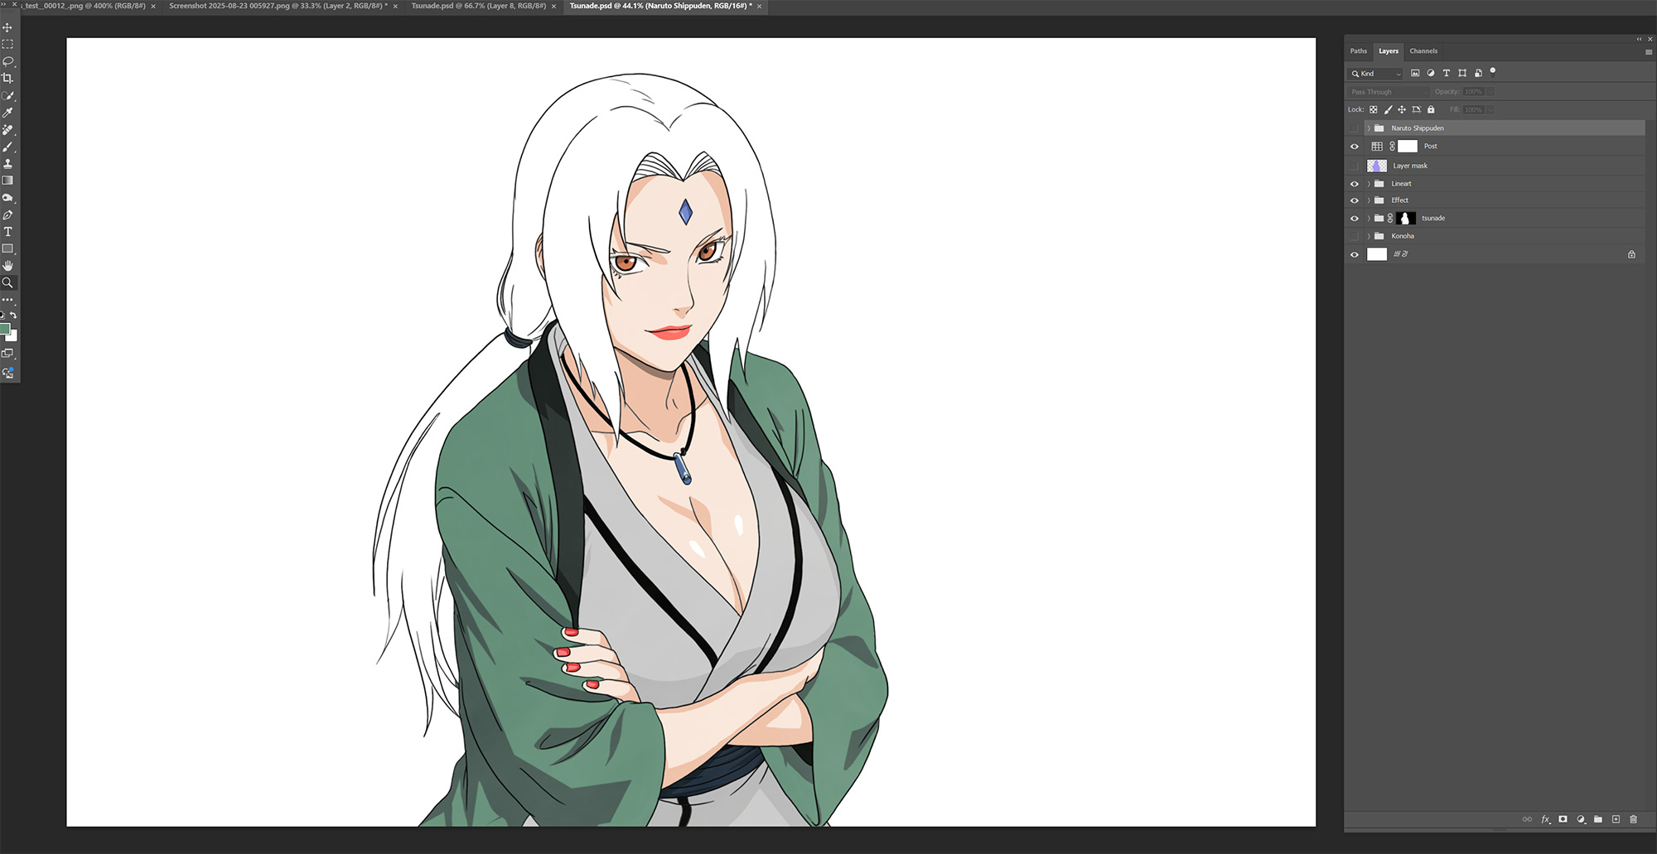This screenshot has width=1657, height=854.
Task: Open the Pass Through blend mode dropdown
Action: (1389, 92)
